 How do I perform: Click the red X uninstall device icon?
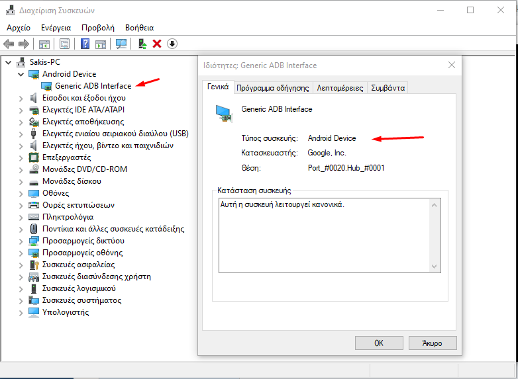(x=157, y=44)
